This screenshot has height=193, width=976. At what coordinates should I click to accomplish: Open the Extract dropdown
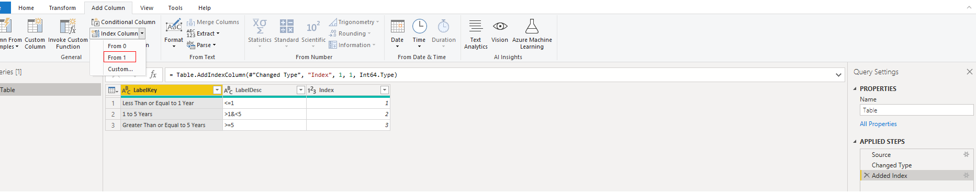click(203, 33)
